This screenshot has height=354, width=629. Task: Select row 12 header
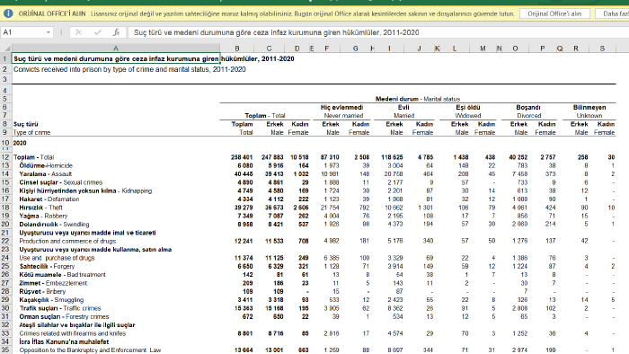(x=5, y=157)
